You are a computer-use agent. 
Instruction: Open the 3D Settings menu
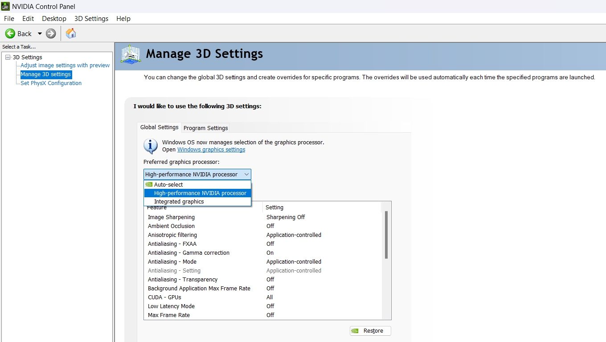(x=91, y=18)
